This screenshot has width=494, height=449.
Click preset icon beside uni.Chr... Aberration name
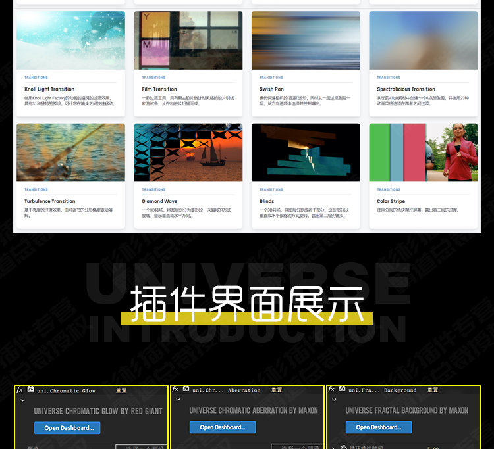(x=186, y=389)
